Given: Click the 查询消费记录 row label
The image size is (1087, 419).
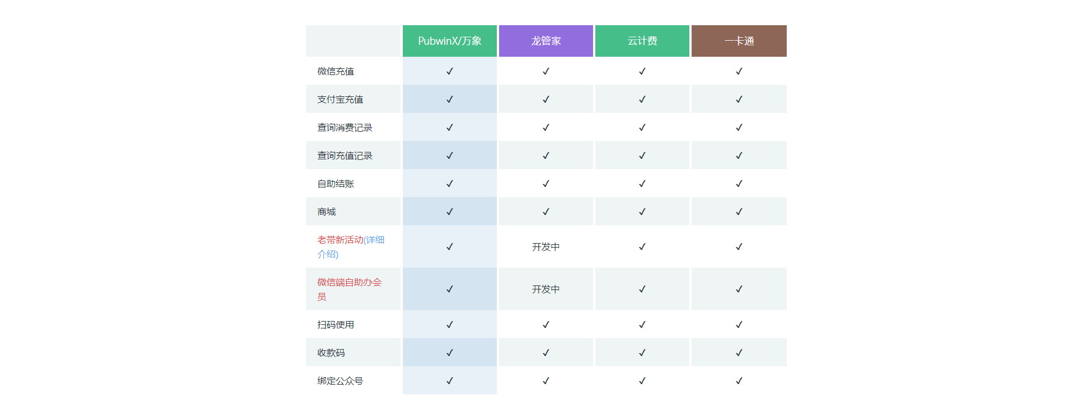Looking at the screenshot, I should [345, 127].
